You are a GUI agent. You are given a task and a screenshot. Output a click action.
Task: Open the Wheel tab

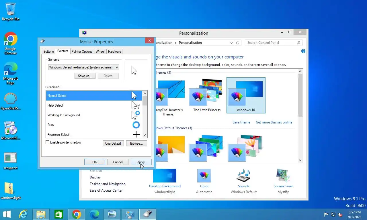point(100,52)
